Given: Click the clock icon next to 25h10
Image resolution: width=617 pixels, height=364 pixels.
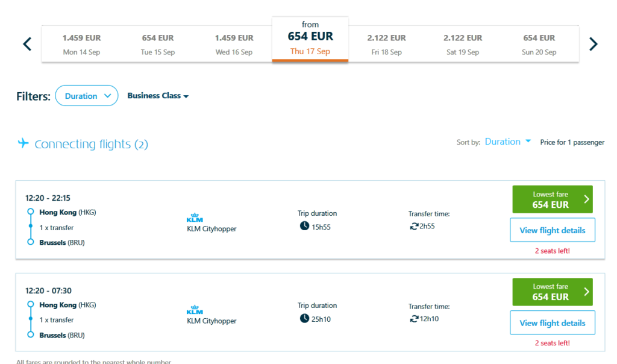Looking at the screenshot, I should [304, 318].
